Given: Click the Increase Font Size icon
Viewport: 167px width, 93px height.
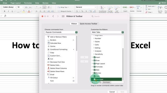Looking at the screenshot, I should coord(26,7).
